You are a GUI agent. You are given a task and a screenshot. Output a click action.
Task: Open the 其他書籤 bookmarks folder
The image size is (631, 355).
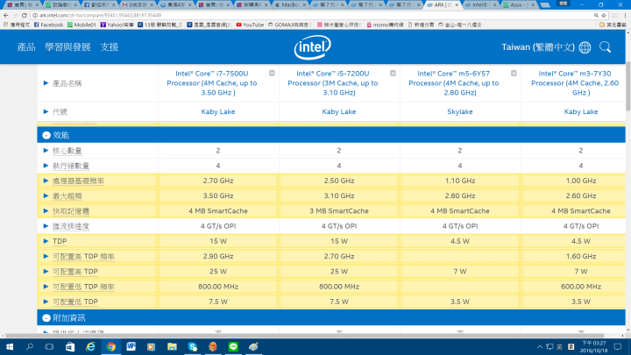(x=613, y=25)
